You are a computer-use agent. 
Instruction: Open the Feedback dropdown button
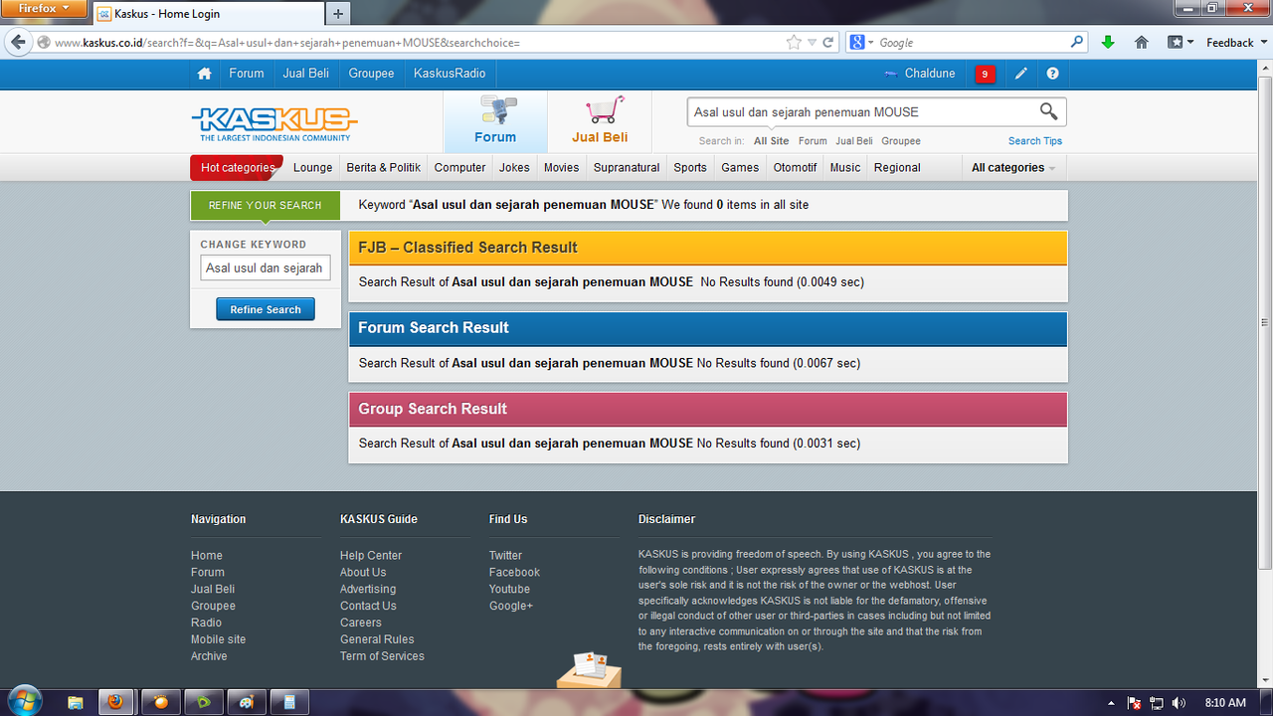click(x=1234, y=43)
